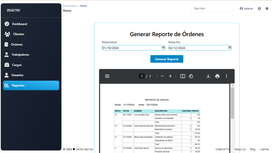Click the REPORTE DE VENTAS heading

point(157,100)
